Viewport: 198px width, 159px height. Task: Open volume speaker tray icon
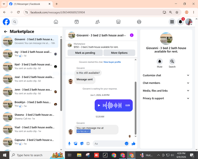click(x=172, y=155)
